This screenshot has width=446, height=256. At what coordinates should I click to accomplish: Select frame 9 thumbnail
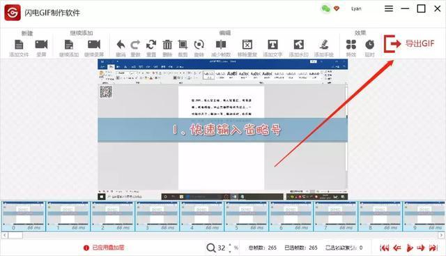pyautogui.click(x=424, y=216)
